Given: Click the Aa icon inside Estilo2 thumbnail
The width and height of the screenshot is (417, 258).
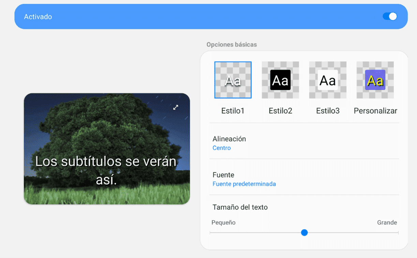Looking at the screenshot, I should coord(280,80).
